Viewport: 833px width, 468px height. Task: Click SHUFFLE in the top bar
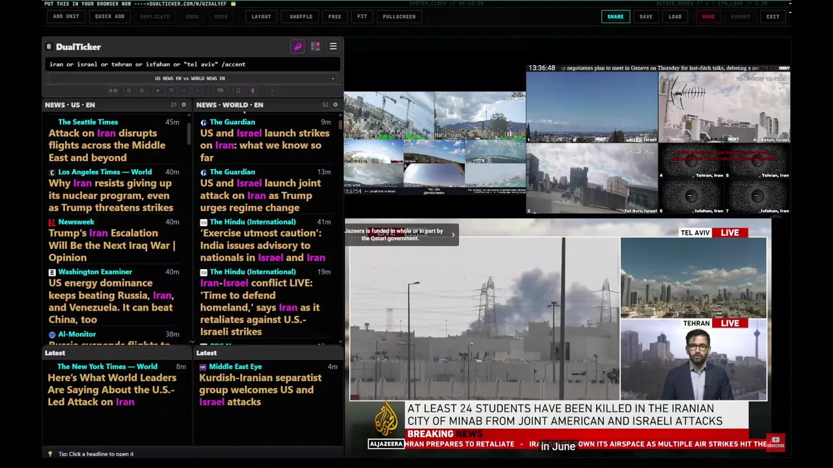click(x=301, y=16)
